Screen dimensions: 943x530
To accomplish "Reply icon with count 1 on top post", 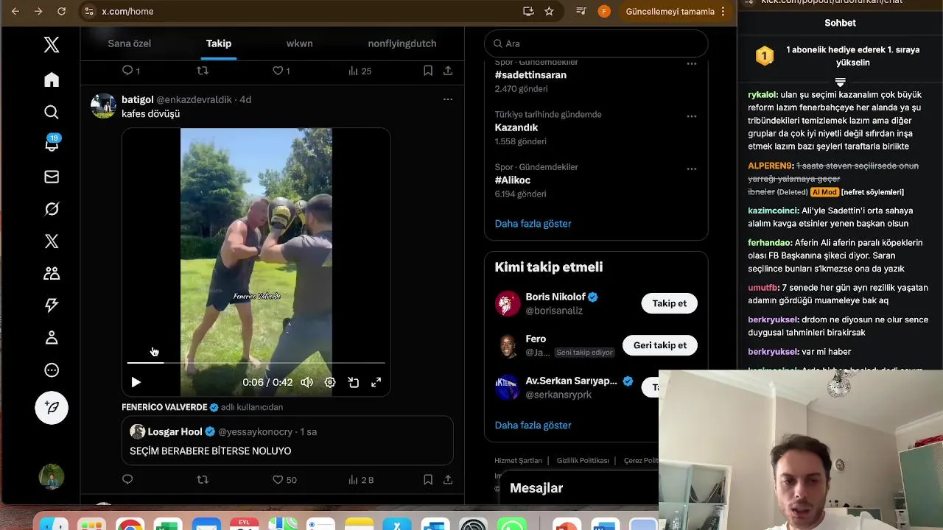I will click(130, 71).
